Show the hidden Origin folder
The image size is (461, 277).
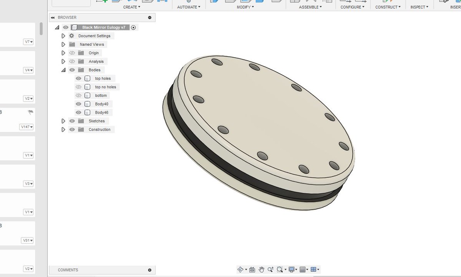(x=72, y=53)
